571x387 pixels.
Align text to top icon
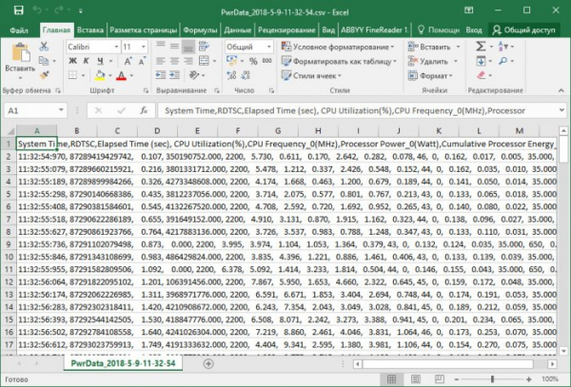pyautogui.click(x=161, y=47)
